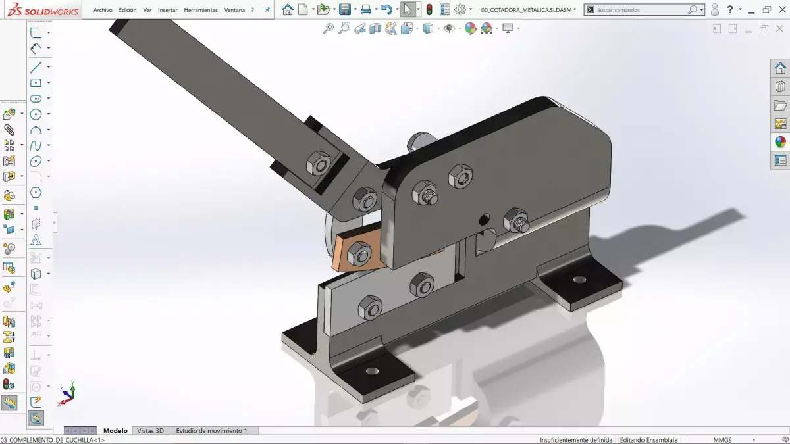Open the Edición menu
790x444 pixels.
tap(128, 10)
